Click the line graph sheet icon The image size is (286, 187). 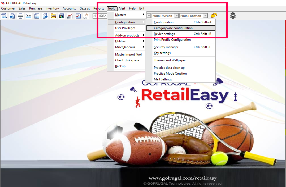[78, 16]
